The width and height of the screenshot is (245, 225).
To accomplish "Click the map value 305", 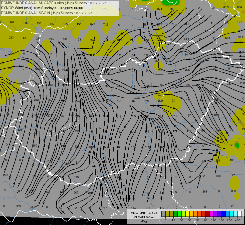I will point(90,208).
